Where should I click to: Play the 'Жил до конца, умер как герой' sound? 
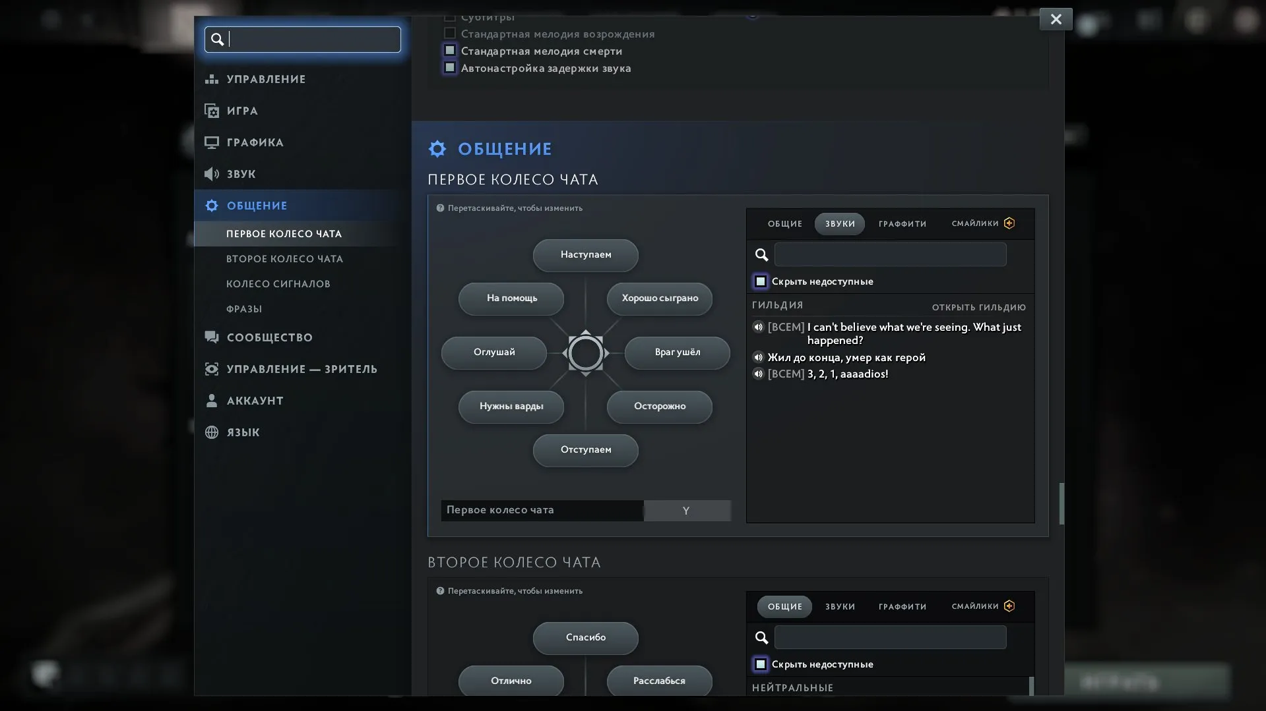tap(759, 357)
